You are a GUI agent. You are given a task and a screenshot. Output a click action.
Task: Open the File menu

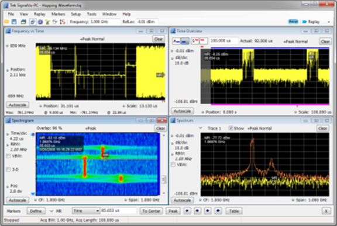[x=11, y=14]
